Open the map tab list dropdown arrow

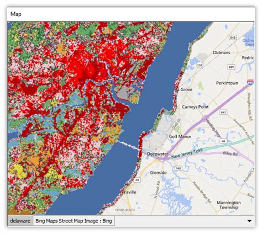coord(249,221)
